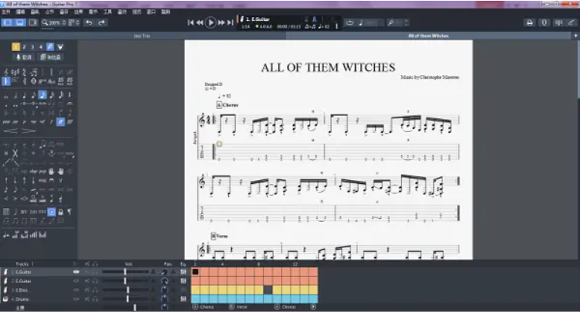
Task: Mute the E.Bass track
Action: [x=85, y=290]
